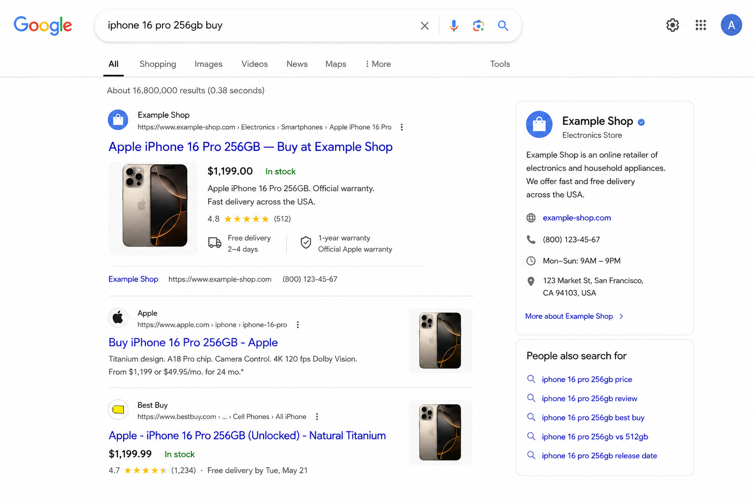Screen dimensions: 754x503
Task: Click the blue search magnifier icon
Action: point(503,26)
